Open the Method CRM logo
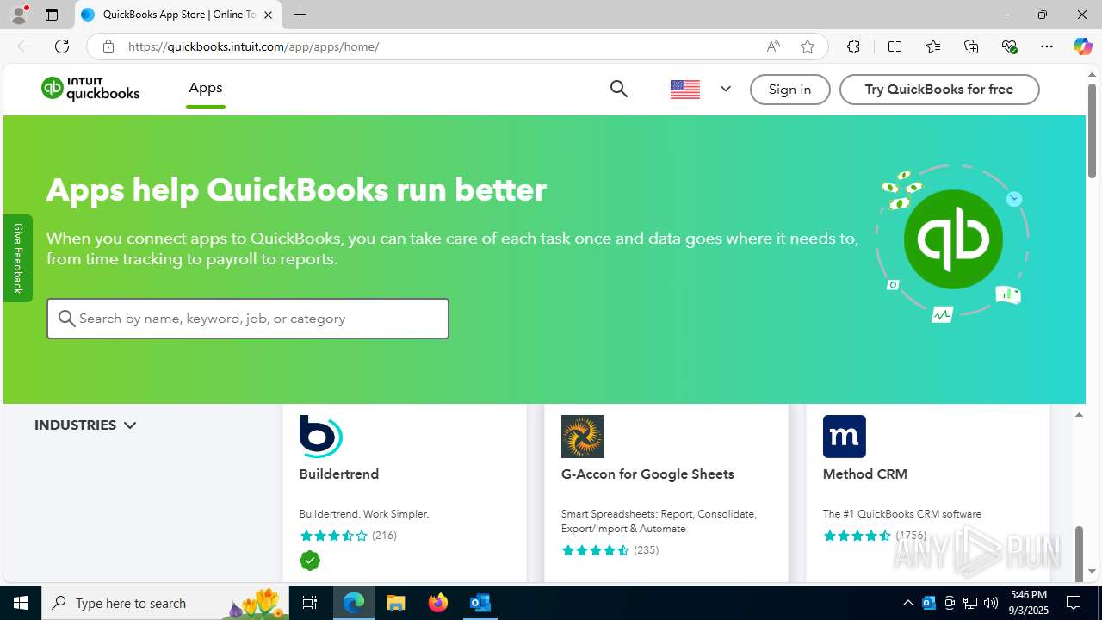The image size is (1102, 620). coord(845,437)
